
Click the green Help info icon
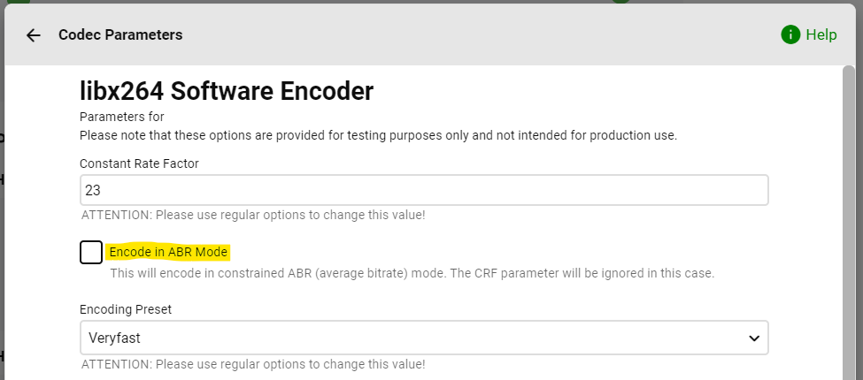[790, 34]
